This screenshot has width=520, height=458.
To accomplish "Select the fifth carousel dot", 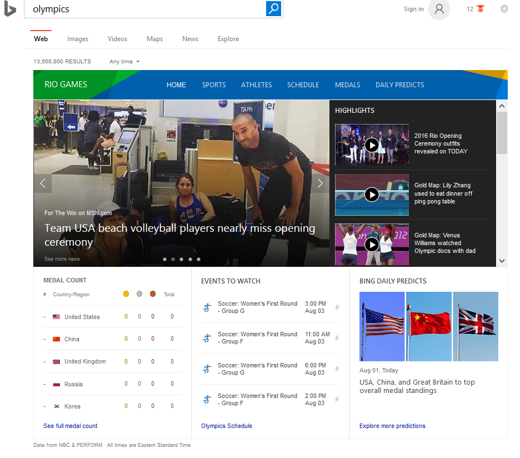I will point(198,259).
